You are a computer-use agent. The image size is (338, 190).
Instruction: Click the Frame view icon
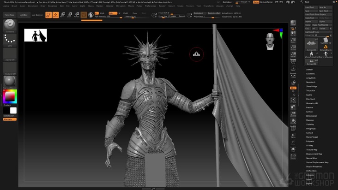(x=293, y=100)
